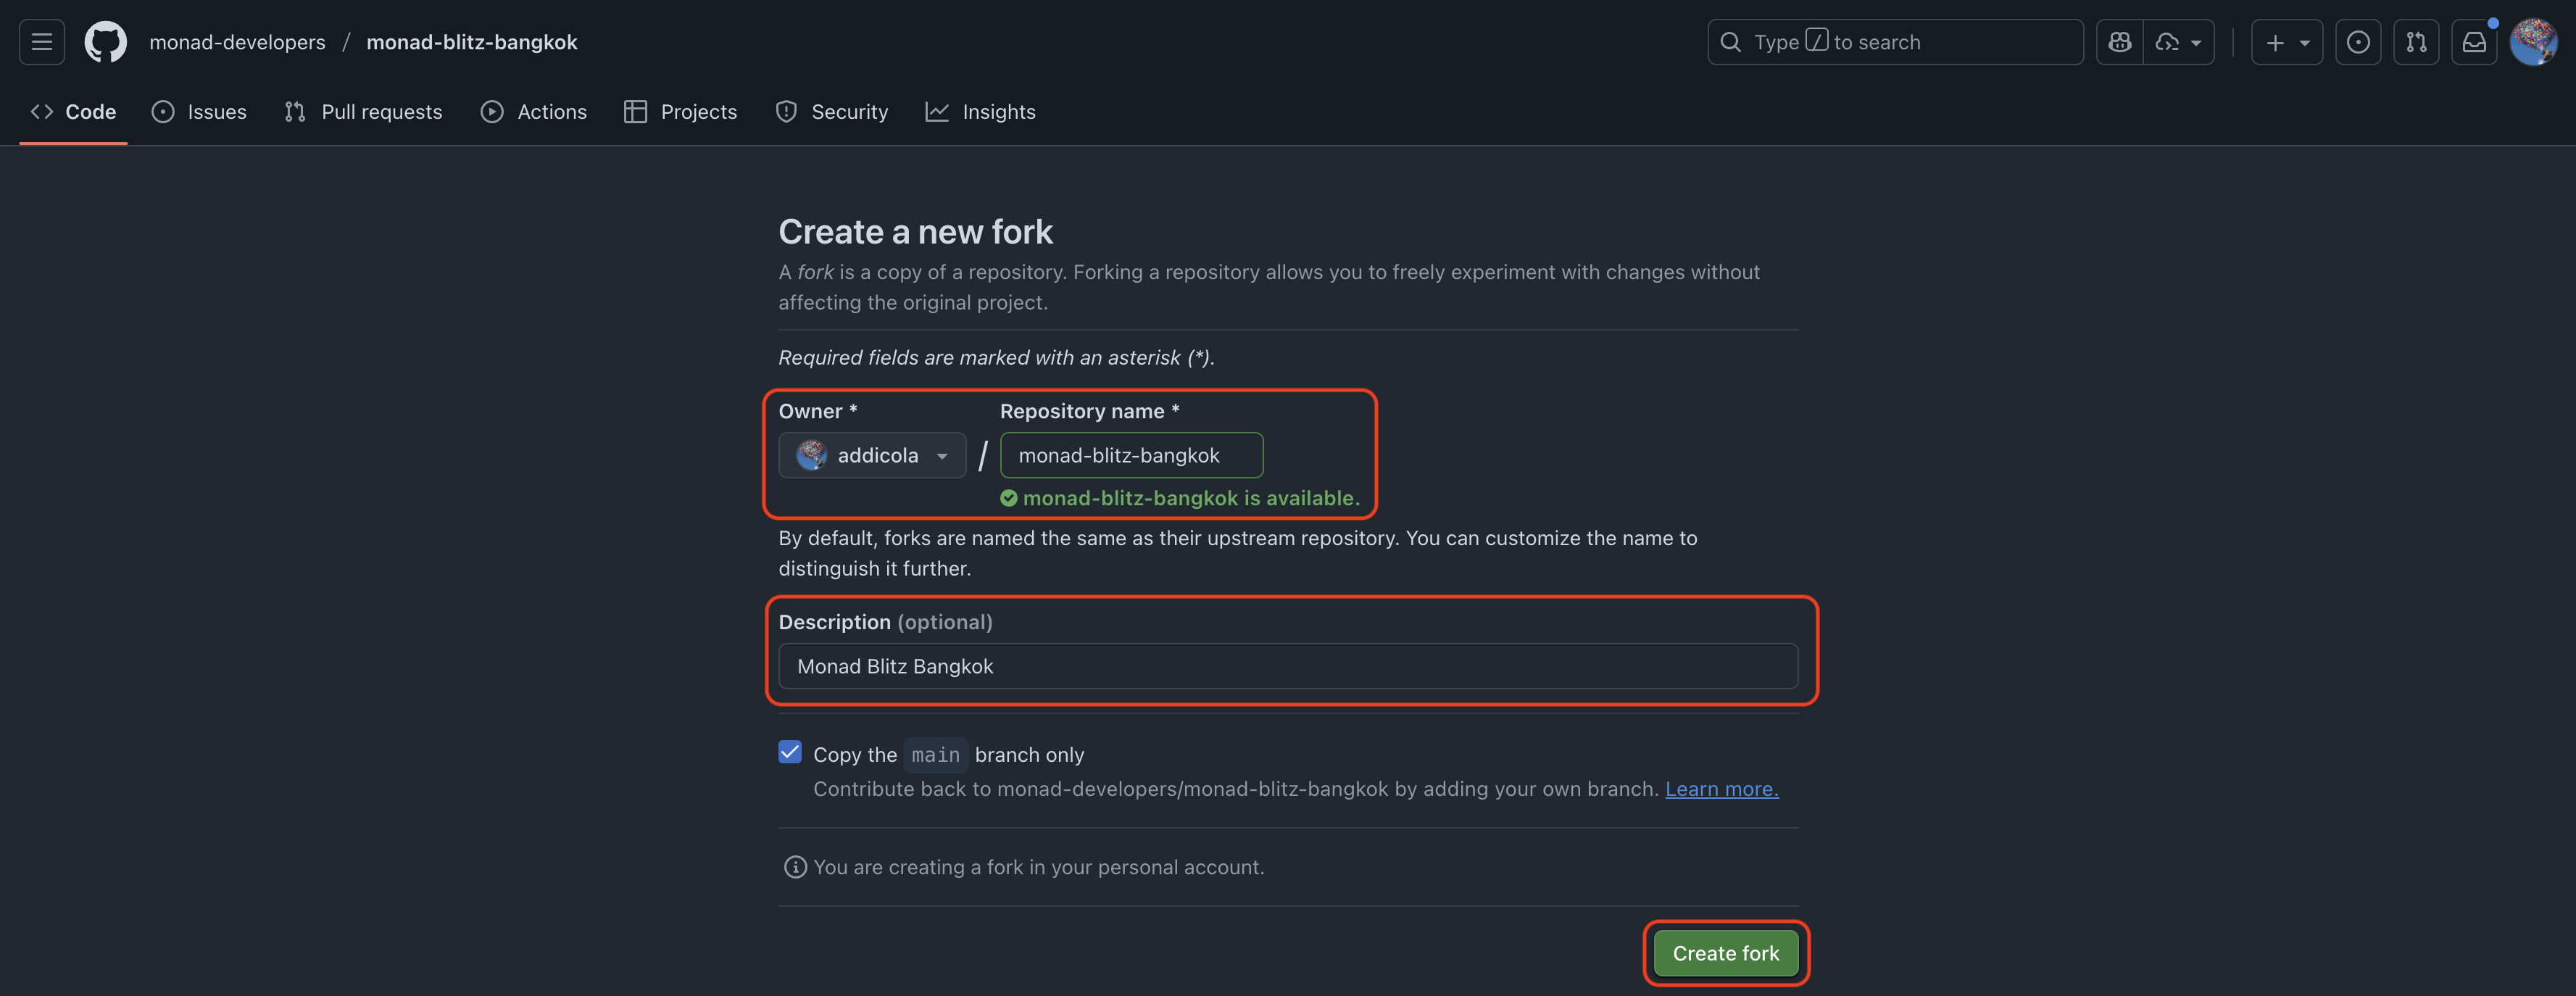Focus the Repository name input field

pyautogui.click(x=1131, y=455)
